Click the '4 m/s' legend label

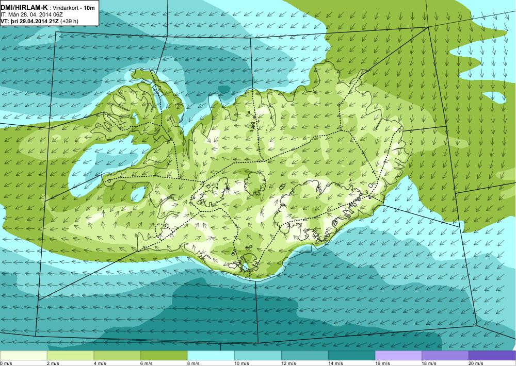click(x=100, y=363)
